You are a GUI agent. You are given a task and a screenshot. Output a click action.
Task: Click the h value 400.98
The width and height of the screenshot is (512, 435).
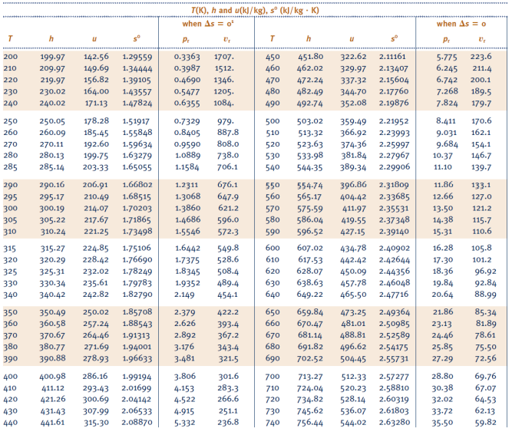tap(52, 377)
